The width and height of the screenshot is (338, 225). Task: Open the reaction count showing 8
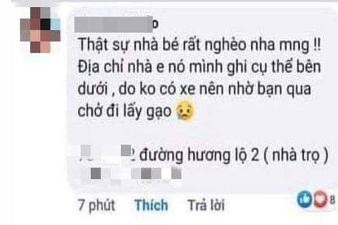click(x=332, y=200)
